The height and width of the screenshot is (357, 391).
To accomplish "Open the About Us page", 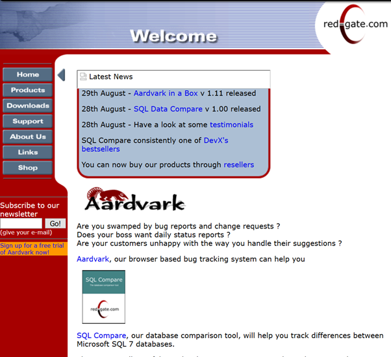I will point(28,136).
